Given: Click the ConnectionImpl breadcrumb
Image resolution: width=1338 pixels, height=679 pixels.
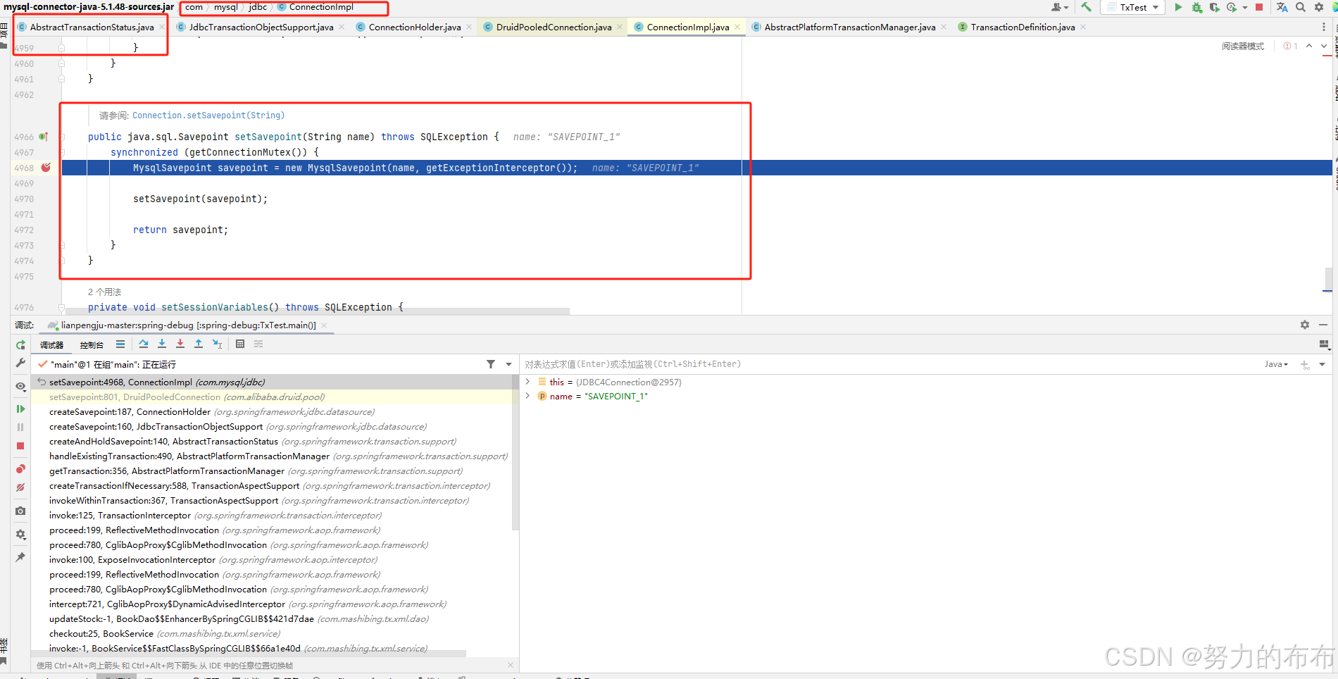Looking at the screenshot, I should point(321,7).
